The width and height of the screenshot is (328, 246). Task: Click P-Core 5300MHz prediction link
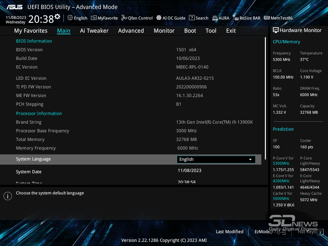click(x=281, y=163)
